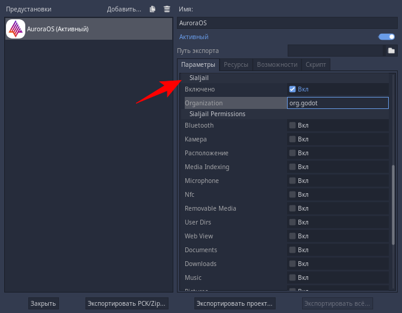The image size is (402, 313).
Task: Toggle the Активный runnable switch
Action: tap(386, 37)
